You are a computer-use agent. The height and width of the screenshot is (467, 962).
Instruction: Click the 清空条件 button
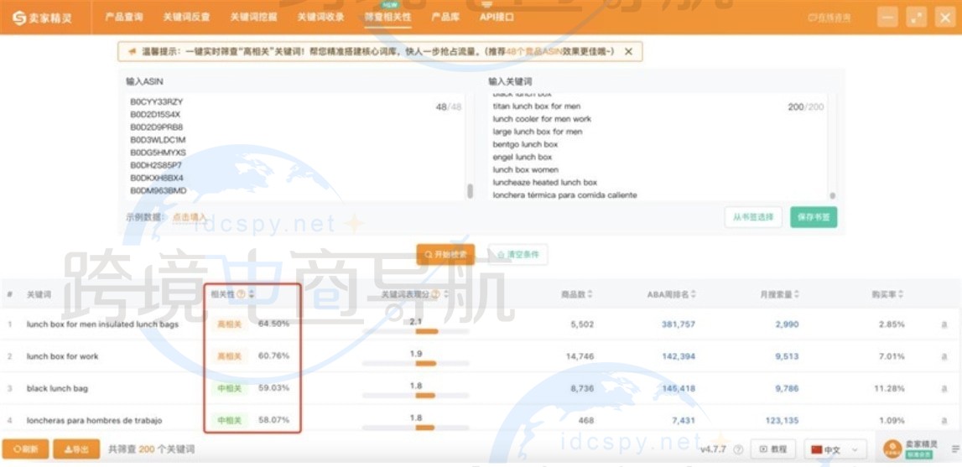point(517,254)
